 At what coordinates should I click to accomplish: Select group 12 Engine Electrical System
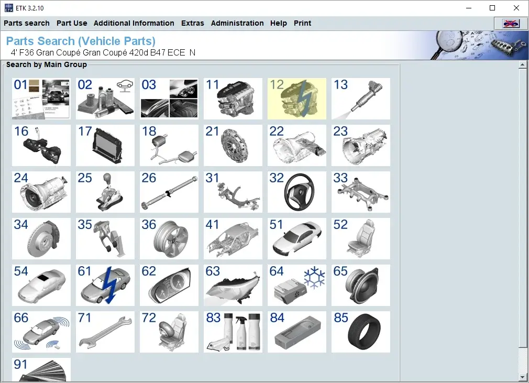coord(296,99)
